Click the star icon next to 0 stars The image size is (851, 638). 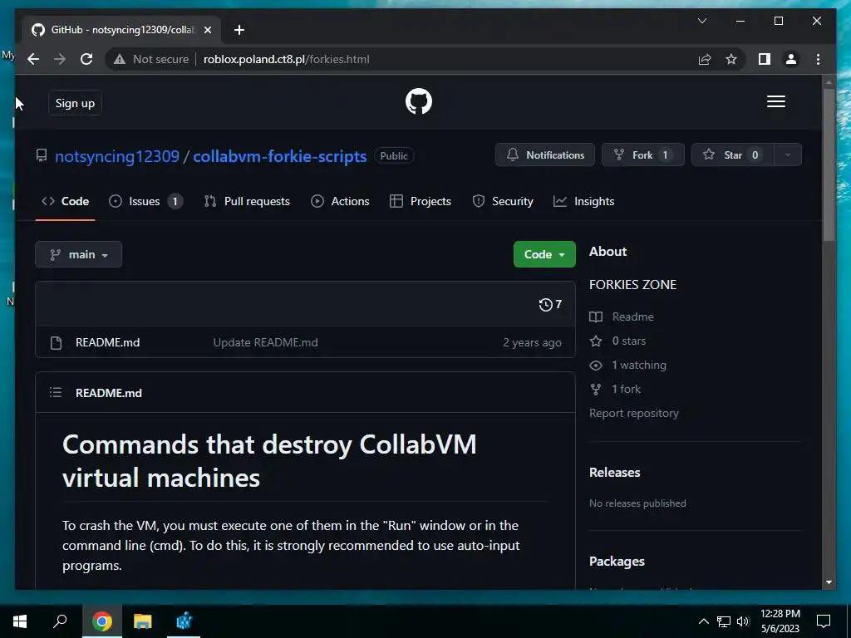click(596, 341)
